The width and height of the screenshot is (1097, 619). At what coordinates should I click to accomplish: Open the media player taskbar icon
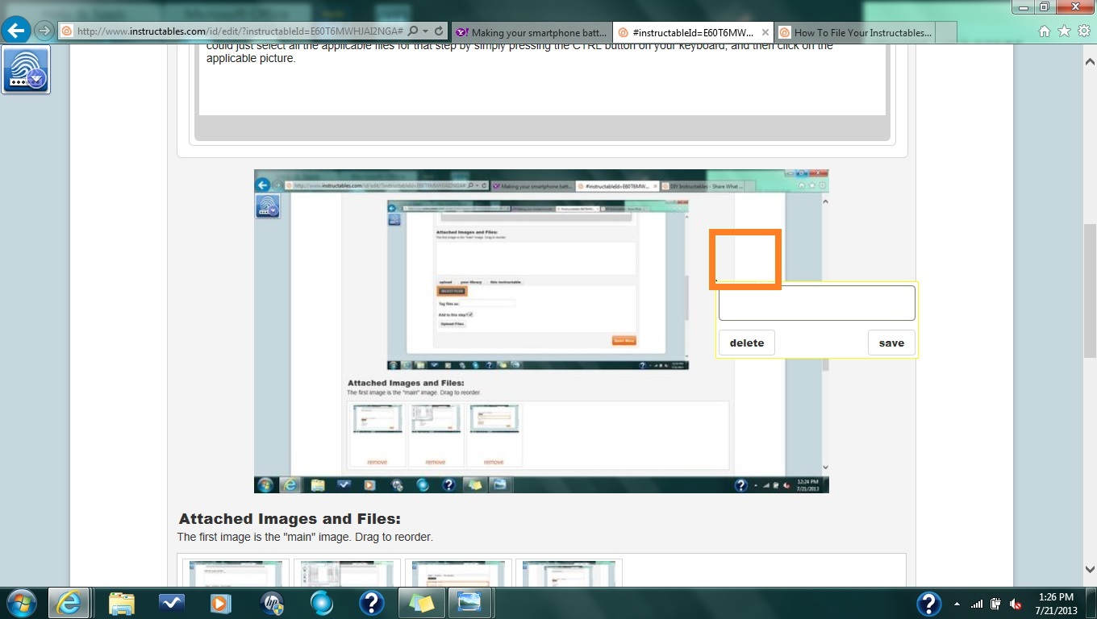pyautogui.click(x=219, y=603)
